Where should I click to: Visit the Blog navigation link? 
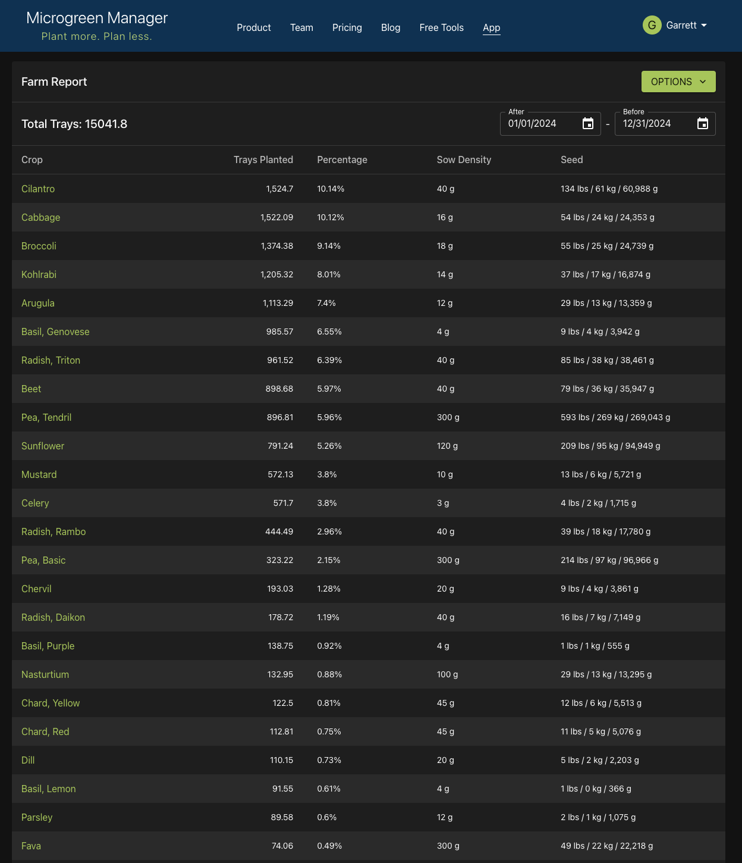391,27
